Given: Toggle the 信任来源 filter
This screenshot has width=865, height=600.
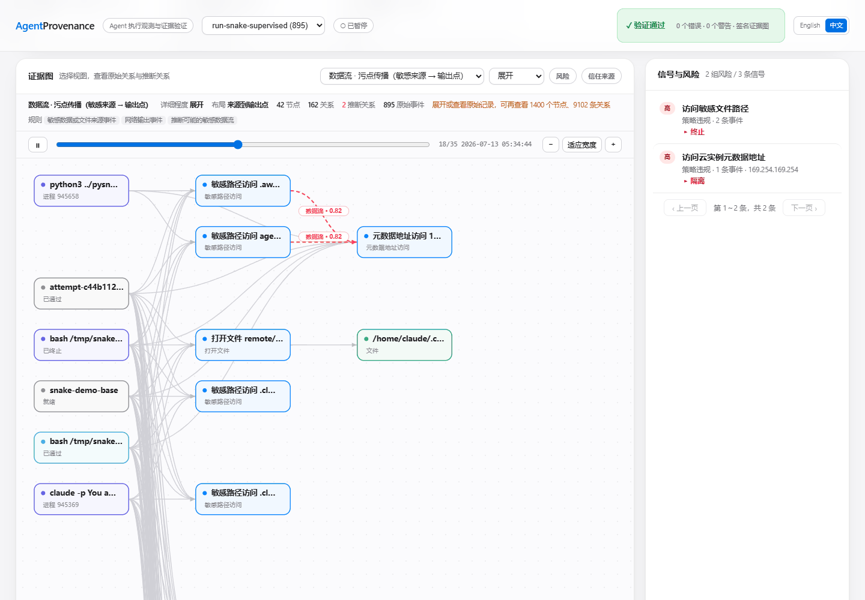Looking at the screenshot, I should (601, 76).
